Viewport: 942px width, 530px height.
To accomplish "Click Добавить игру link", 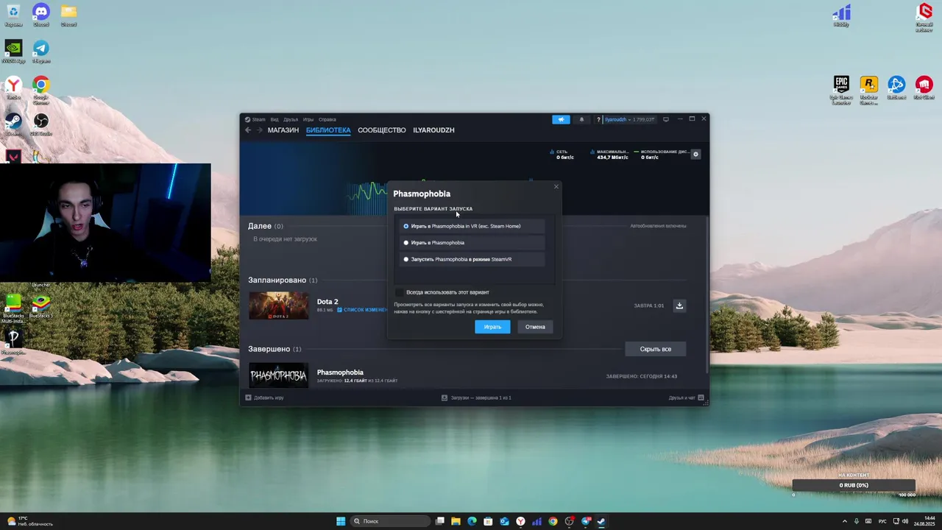I will 269,397.
